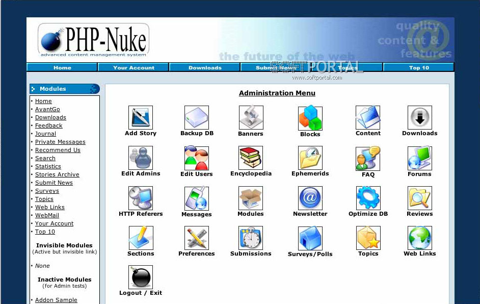Go to Home in the top navigation bar
The height and width of the screenshot is (304, 480).
pyautogui.click(x=62, y=67)
